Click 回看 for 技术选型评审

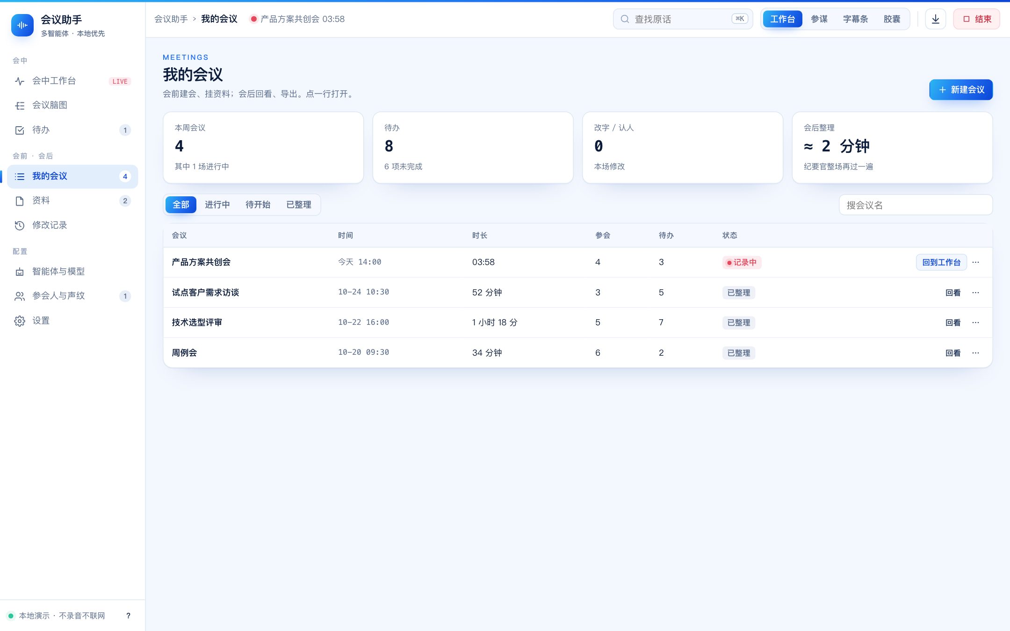coord(953,323)
